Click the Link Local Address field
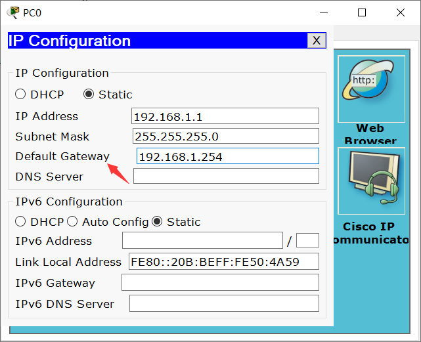This screenshot has width=421, height=342. [x=224, y=261]
